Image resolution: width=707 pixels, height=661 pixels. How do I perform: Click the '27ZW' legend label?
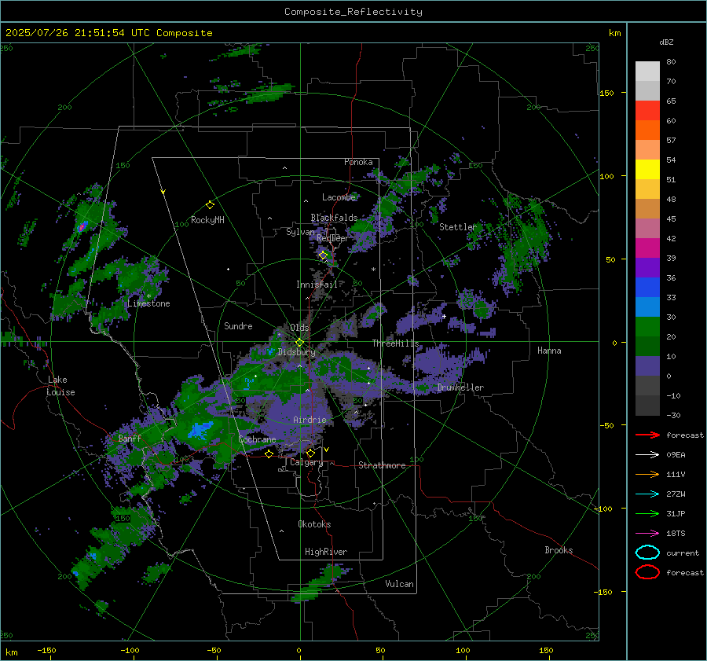click(676, 494)
